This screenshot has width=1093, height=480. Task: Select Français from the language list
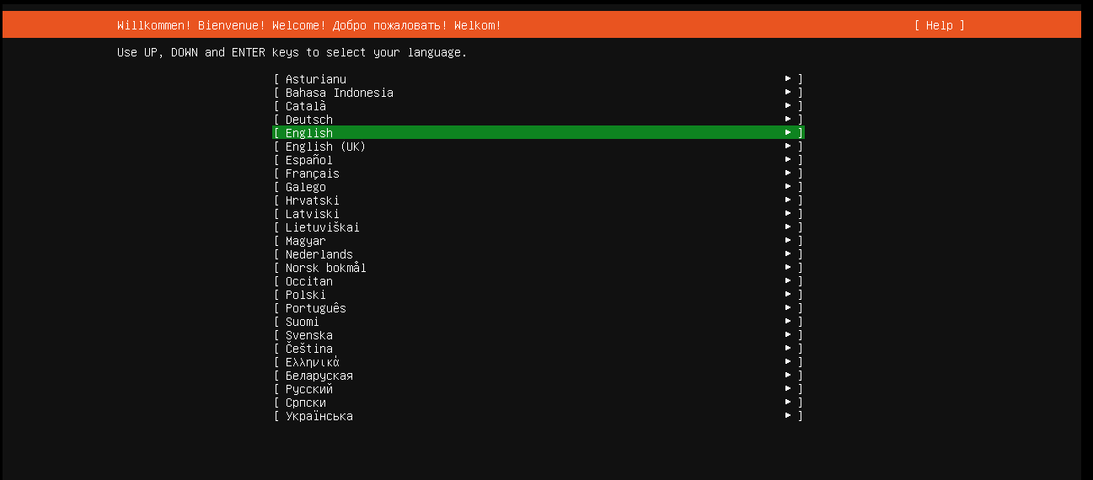(538, 173)
